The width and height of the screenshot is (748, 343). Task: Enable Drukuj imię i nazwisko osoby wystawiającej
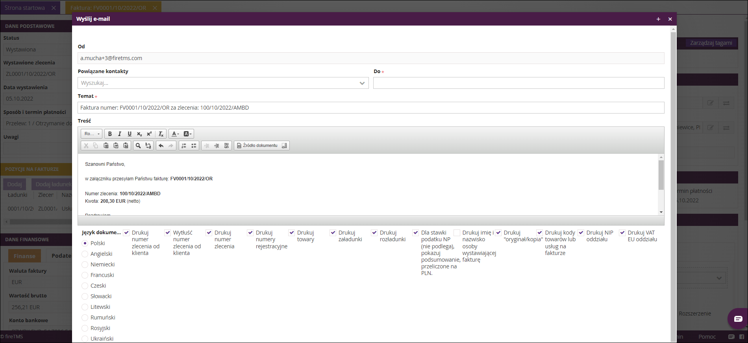457,233
